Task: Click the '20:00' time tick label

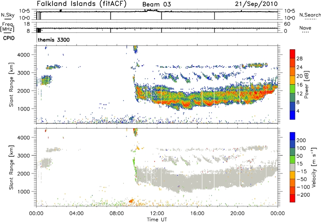Action: tap(237, 214)
